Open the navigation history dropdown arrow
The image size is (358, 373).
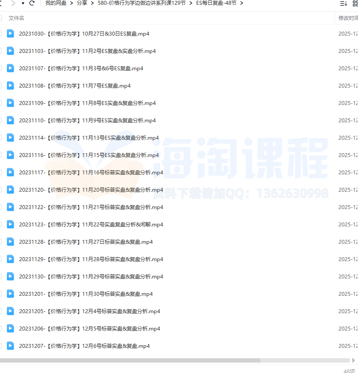23,3
